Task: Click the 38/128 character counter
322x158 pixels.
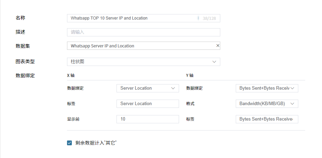Action: (209, 18)
